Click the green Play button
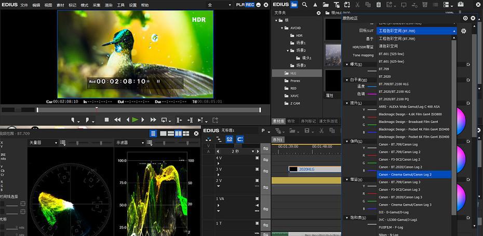Image resolution: width=483 pixels, height=236 pixels. [x=135, y=120]
